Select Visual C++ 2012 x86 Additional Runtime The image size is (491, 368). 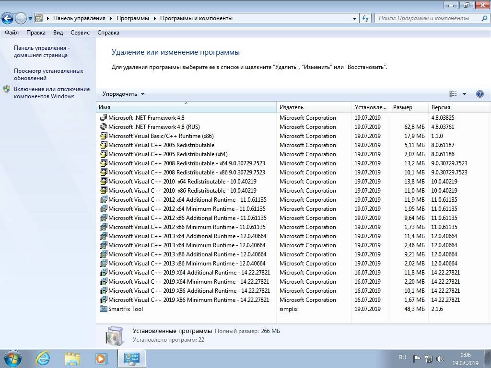click(187, 218)
